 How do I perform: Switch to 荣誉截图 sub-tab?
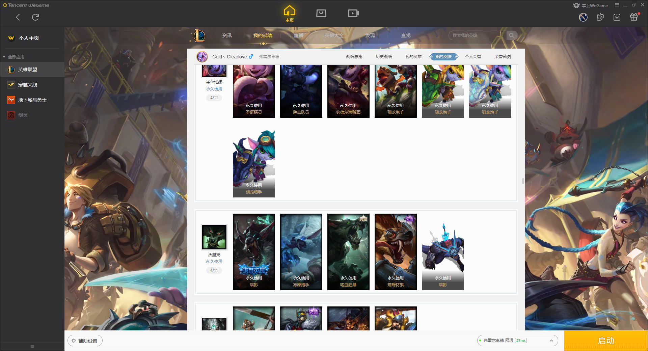503,57
